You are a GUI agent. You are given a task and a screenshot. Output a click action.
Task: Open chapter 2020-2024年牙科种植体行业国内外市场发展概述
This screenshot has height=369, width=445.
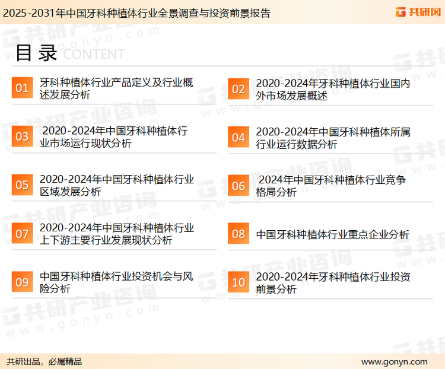(x=333, y=90)
